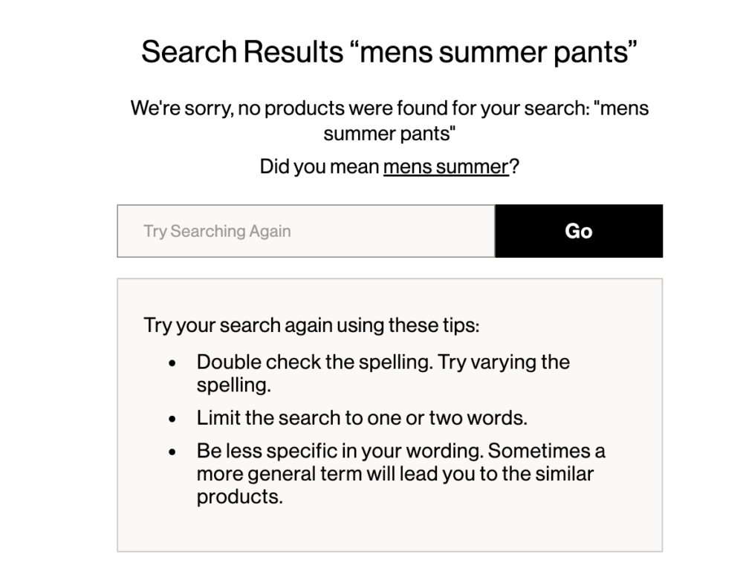743x577 pixels.
Task: Click the "Double check the spelling" tip
Action: pos(383,374)
